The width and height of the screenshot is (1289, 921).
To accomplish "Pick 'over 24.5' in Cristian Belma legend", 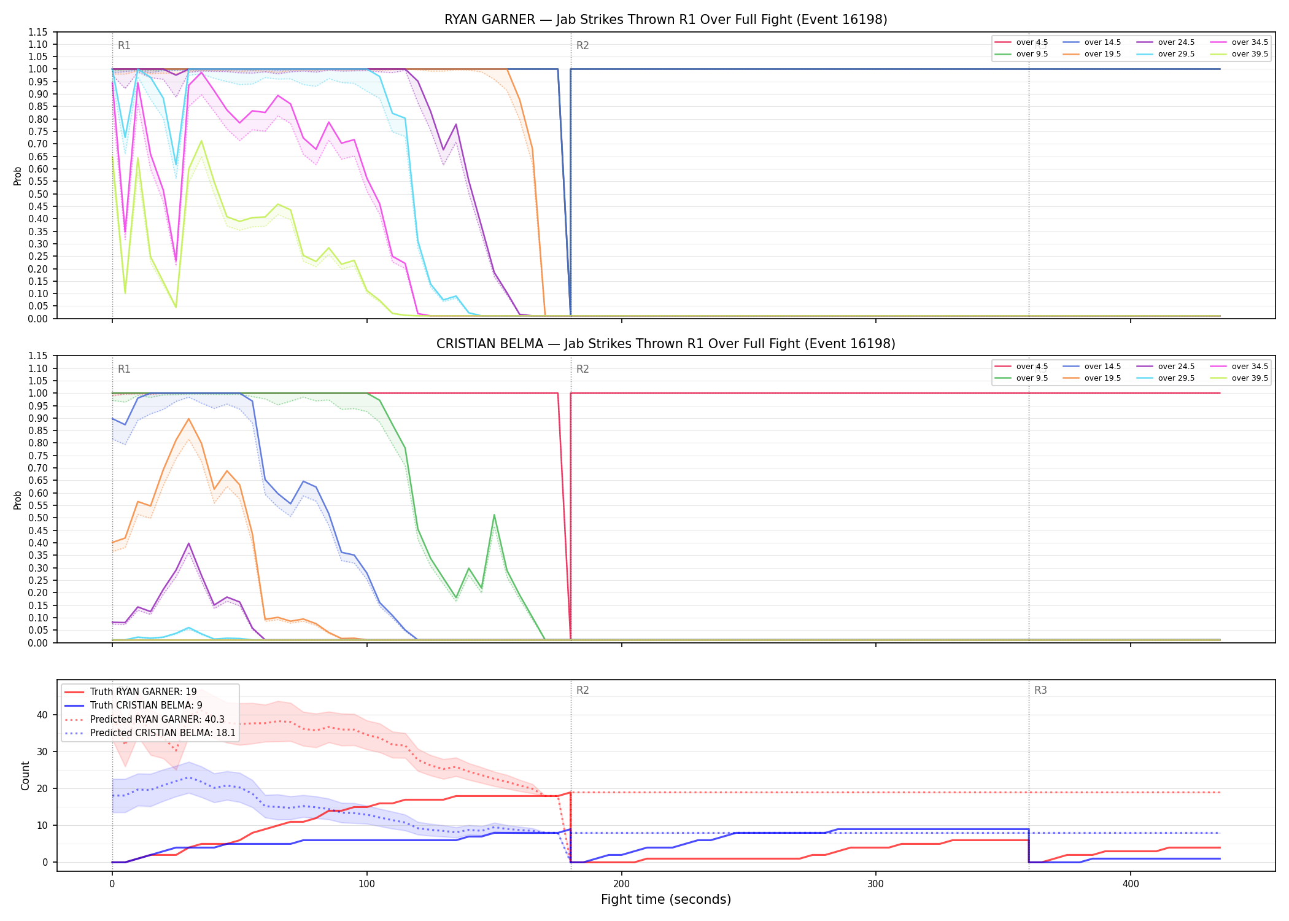I will tap(1166, 367).
